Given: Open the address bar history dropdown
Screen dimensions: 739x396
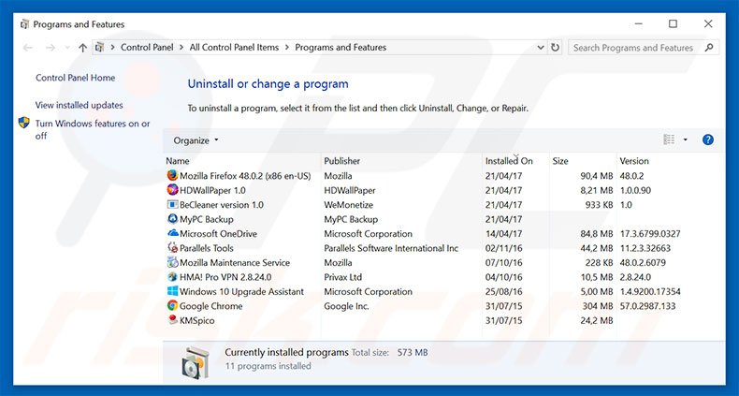Looking at the screenshot, I should pos(541,48).
